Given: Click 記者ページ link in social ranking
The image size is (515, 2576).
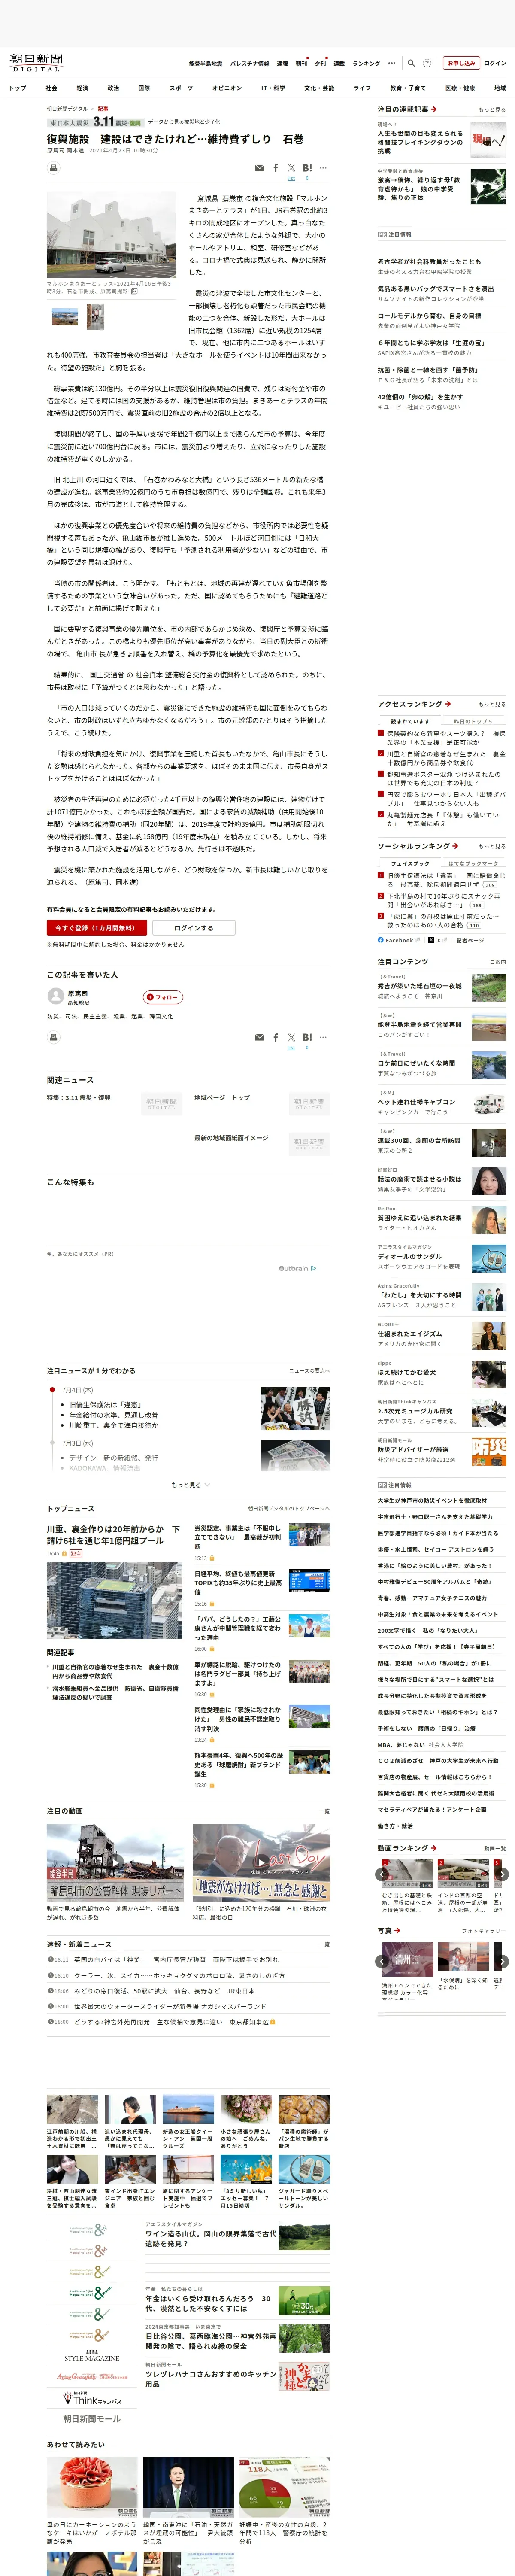Looking at the screenshot, I should point(470,940).
